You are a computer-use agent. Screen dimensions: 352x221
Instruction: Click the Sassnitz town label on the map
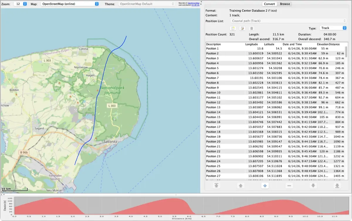point(111,141)
